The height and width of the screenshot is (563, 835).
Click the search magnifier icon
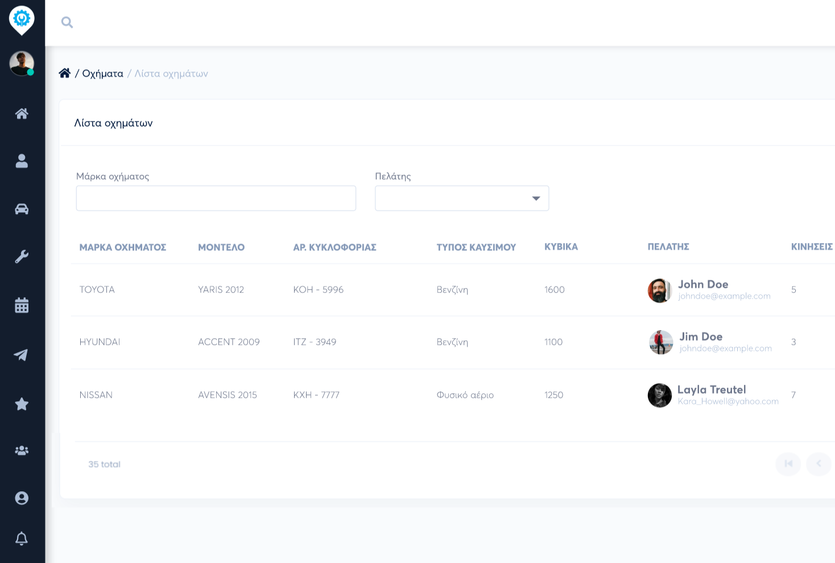click(67, 22)
